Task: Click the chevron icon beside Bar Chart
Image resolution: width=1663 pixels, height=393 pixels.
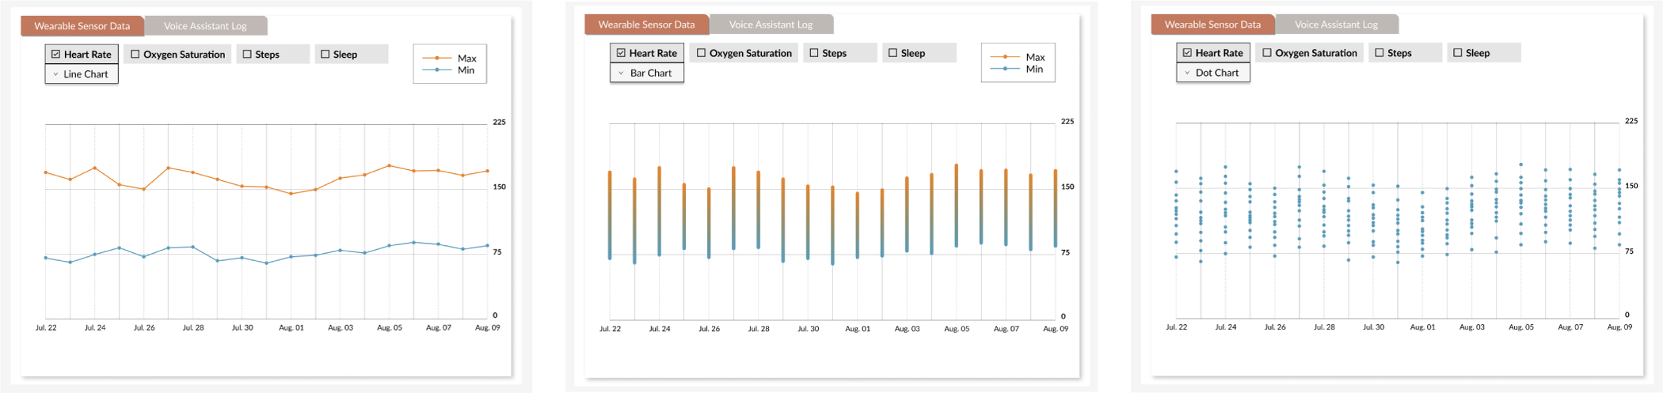Action: (621, 73)
